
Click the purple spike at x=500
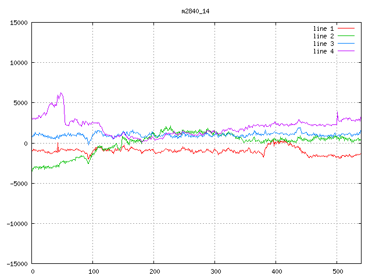tap(337, 112)
